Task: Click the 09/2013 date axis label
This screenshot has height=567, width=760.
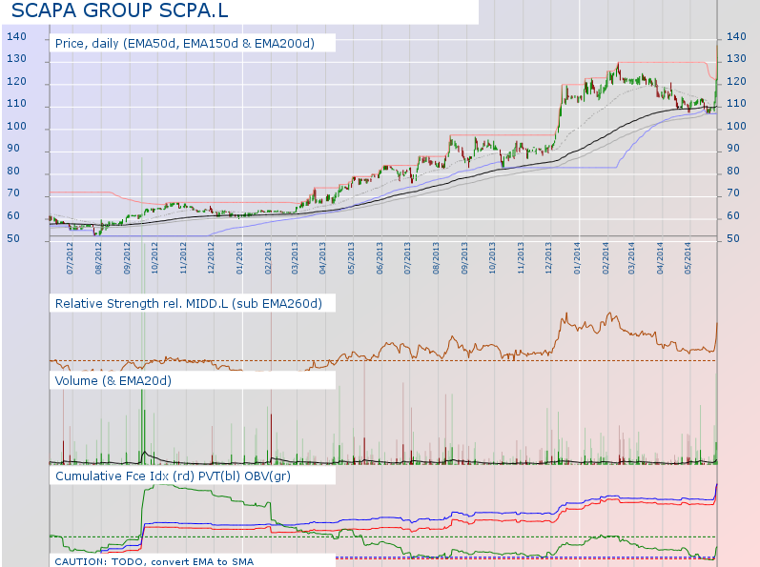Action: pos(464,258)
